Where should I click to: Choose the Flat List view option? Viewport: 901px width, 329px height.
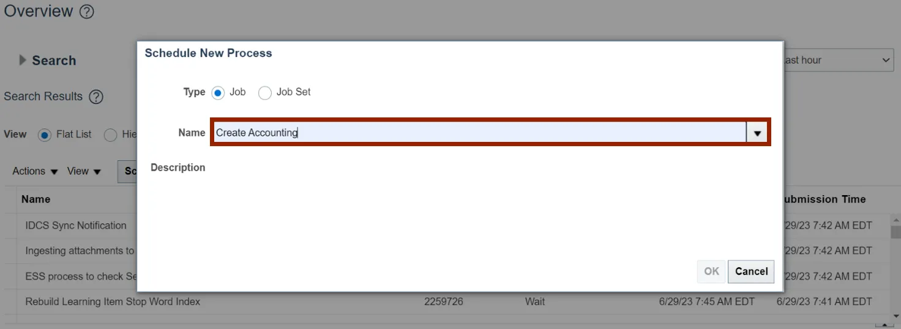(45, 135)
